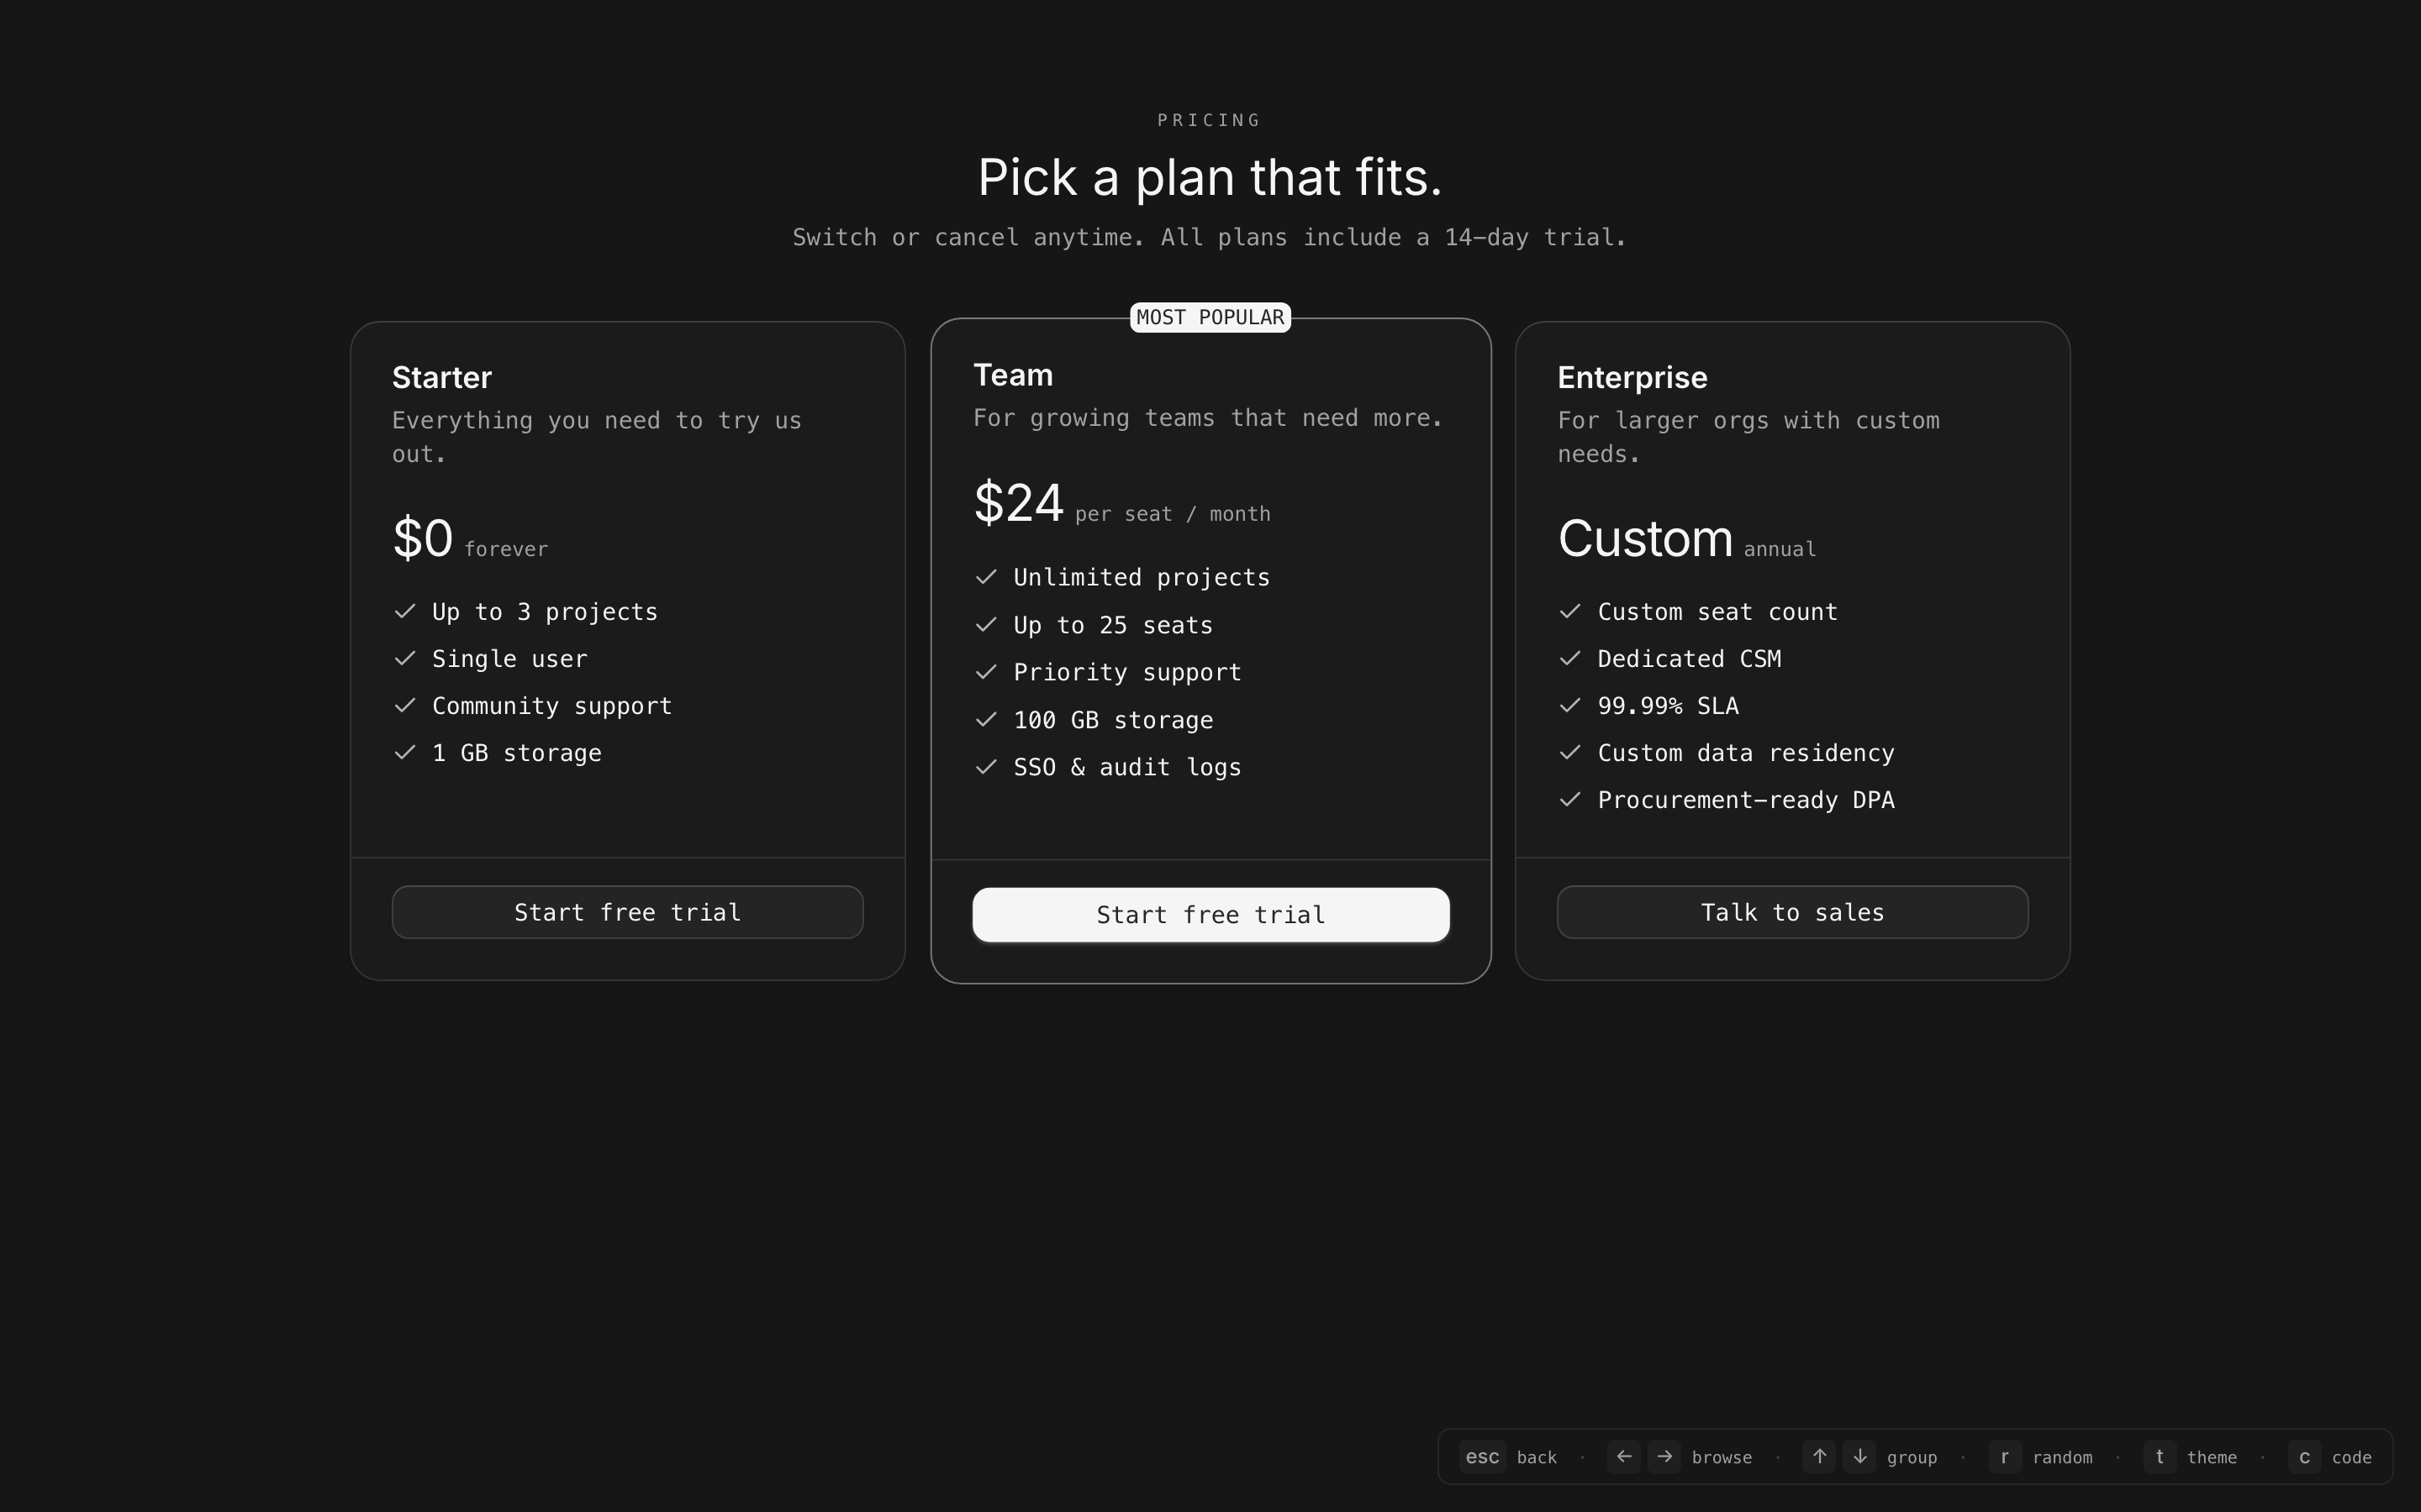This screenshot has width=2421, height=1512.
Task: Click the 'Pick a plan that fits.' heading
Action: (x=1210, y=178)
